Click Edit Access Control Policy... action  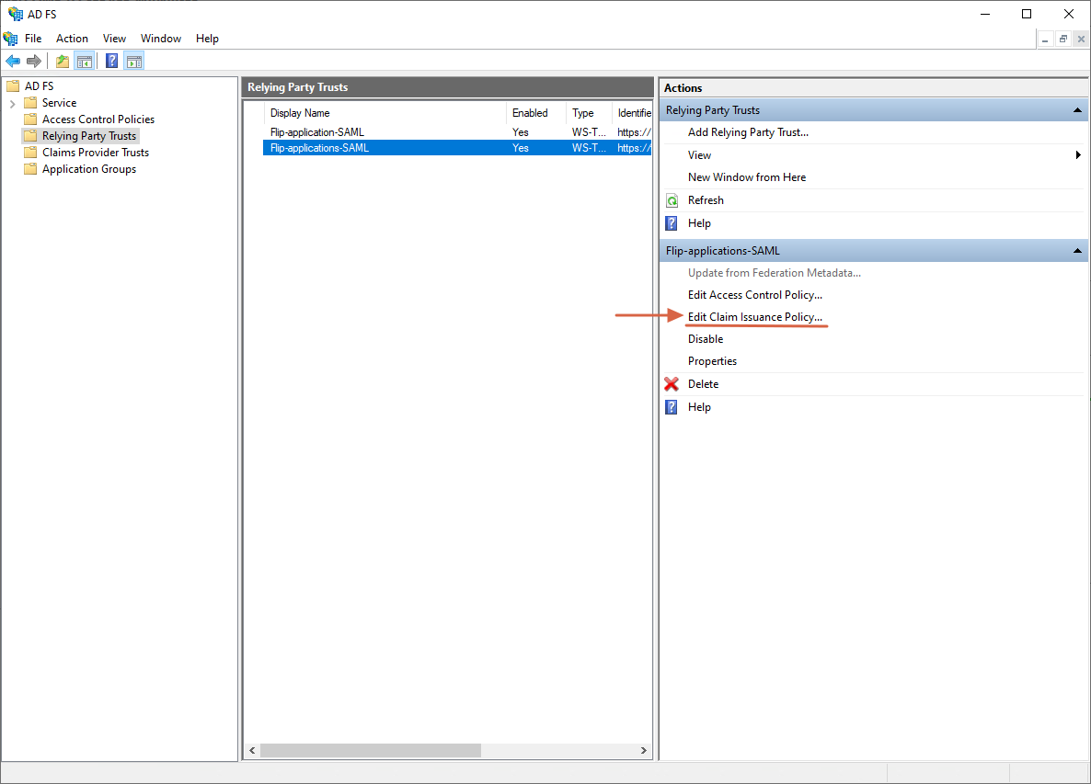755,295
